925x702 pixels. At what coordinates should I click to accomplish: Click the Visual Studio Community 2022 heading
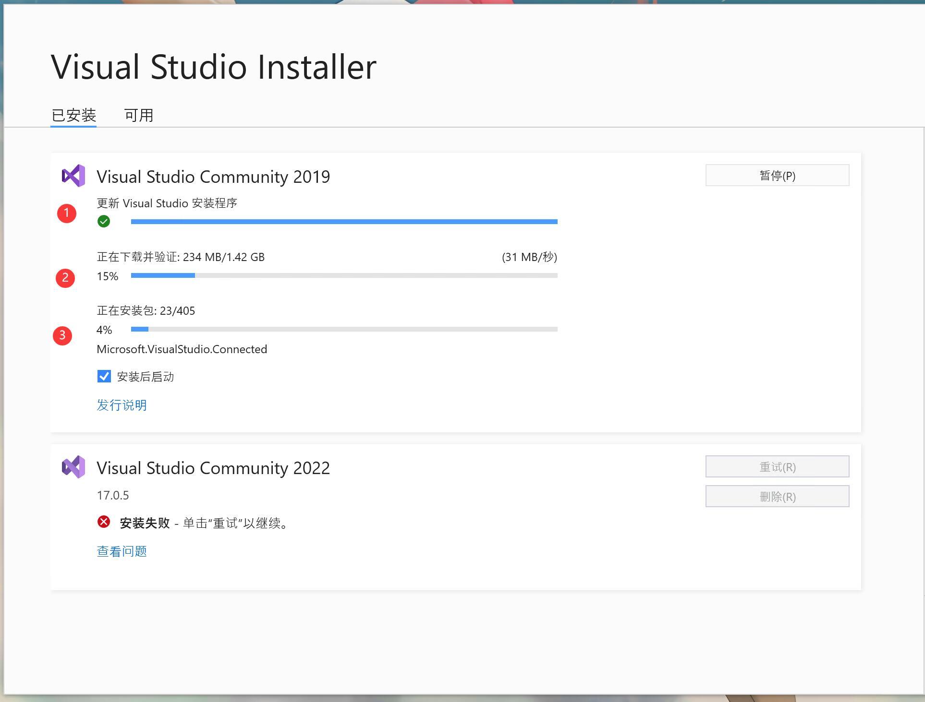pyautogui.click(x=213, y=468)
